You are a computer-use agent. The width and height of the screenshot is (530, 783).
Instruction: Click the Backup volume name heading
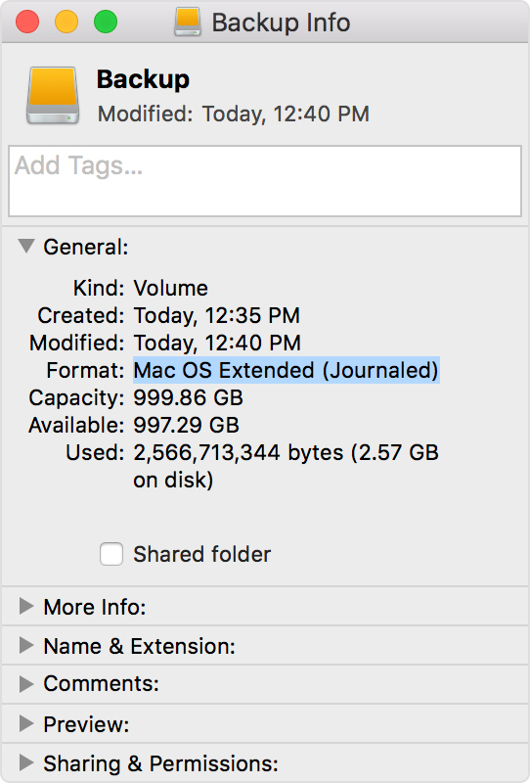[143, 79]
